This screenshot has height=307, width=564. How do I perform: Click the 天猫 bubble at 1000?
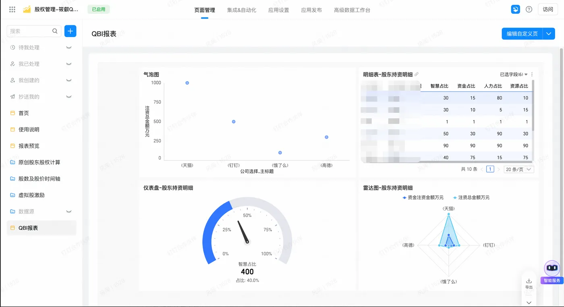pyautogui.click(x=187, y=83)
